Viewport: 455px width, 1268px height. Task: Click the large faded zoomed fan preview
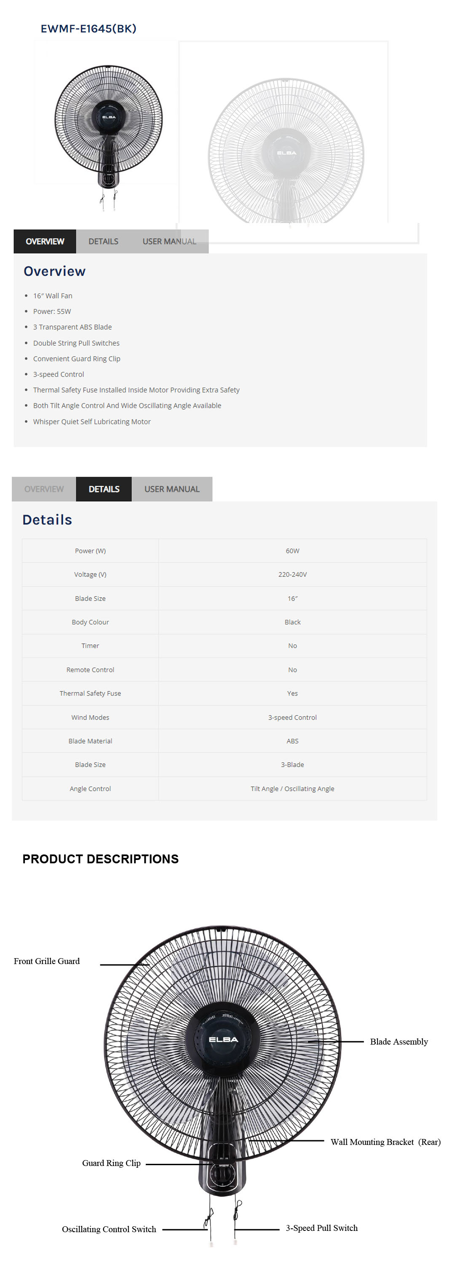click(x=286, y=150)
